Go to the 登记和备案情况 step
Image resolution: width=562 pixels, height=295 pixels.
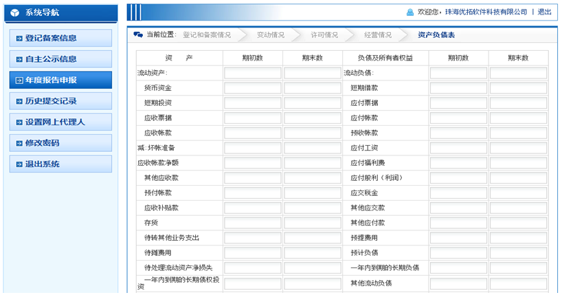pyautogui.click(x=207, y=35)
